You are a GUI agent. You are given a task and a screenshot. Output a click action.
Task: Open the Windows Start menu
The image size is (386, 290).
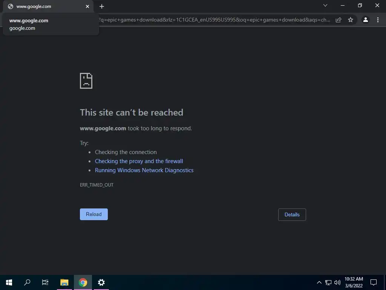pyautogui.click(x=9, y=282)
